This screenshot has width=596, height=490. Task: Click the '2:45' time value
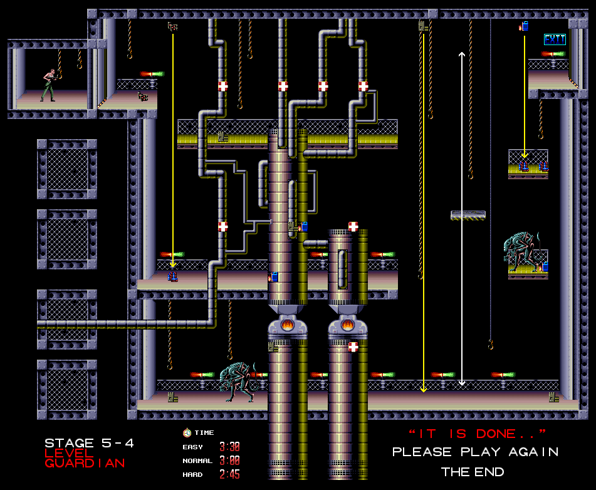pos(229,474)
